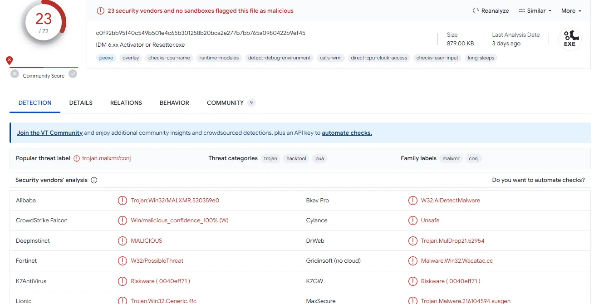Click the 23/72 detection score gauge

coord(44,22)
